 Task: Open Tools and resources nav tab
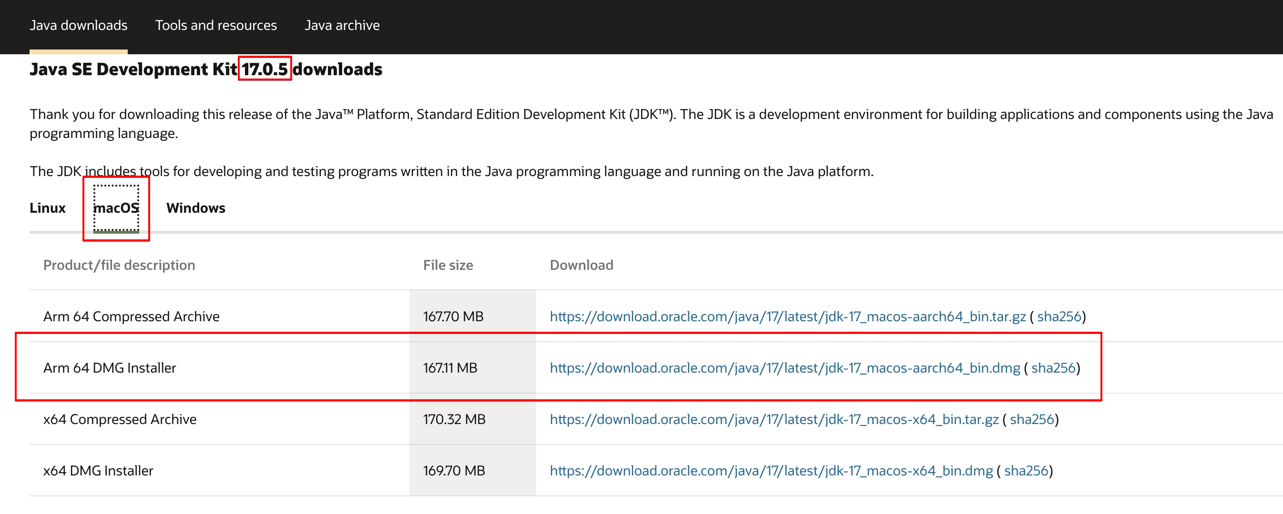(x=215, y=25)
